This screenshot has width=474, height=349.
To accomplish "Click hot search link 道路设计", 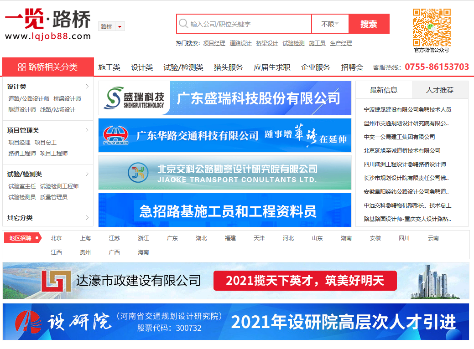I will [x=240, y=43].
